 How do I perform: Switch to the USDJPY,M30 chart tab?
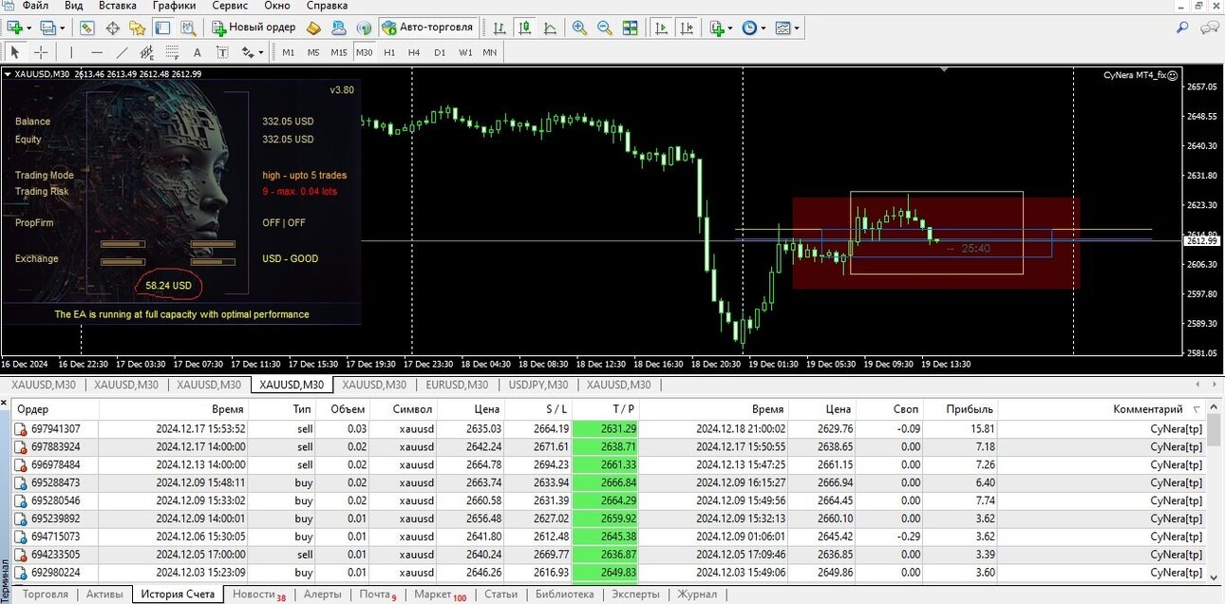[x=538, y=385]
